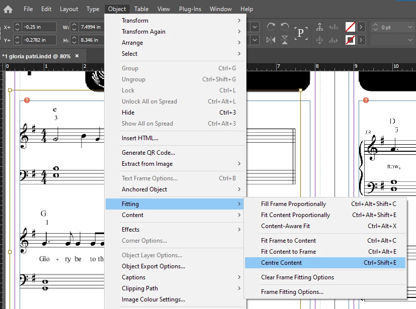Close the open Object menu
The width and height of the screenshot is (416, 309).
(x=117, y=9)
